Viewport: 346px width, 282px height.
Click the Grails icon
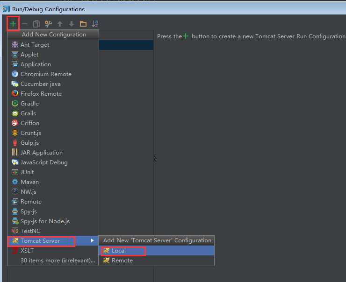click(x=15, y=113)
